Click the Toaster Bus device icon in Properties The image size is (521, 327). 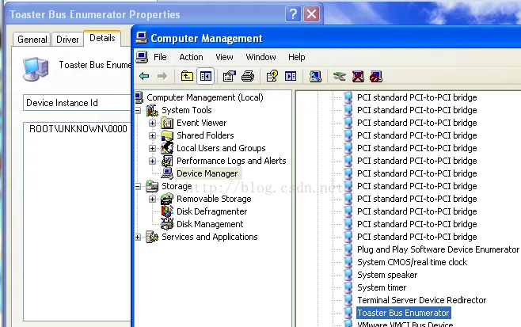coord(36,69)
